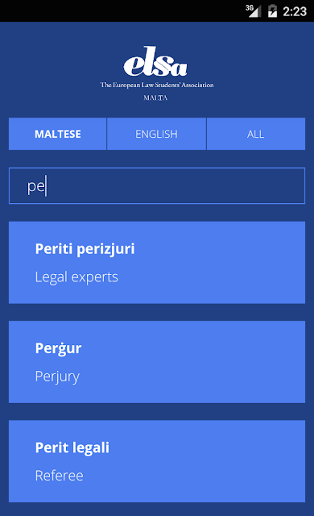Tap the "Perġur" heading

pos(58,348)
